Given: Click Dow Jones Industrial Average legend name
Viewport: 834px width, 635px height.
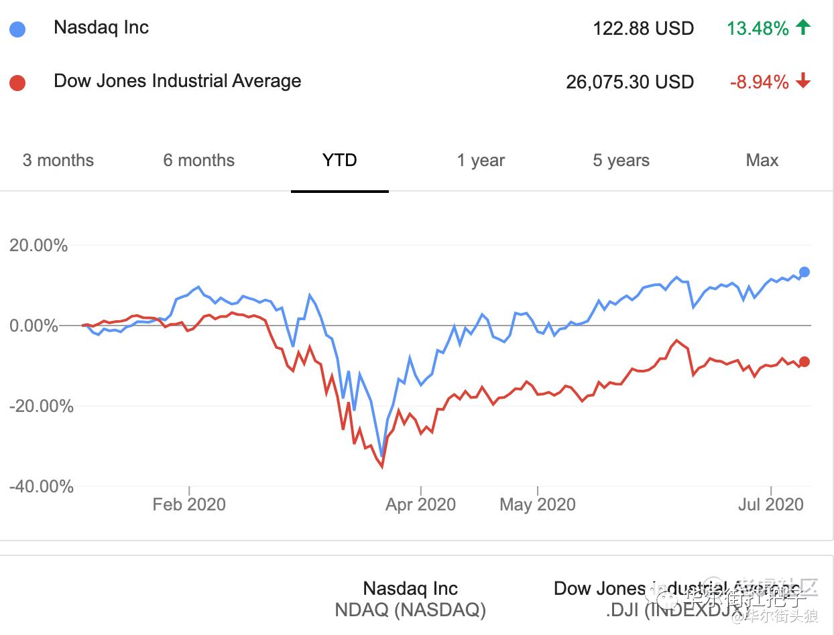Looking at the screenshot, I should tap(178, 81).
